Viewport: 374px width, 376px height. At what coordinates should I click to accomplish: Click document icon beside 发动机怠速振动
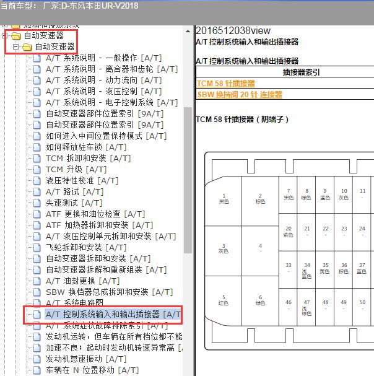37,359
